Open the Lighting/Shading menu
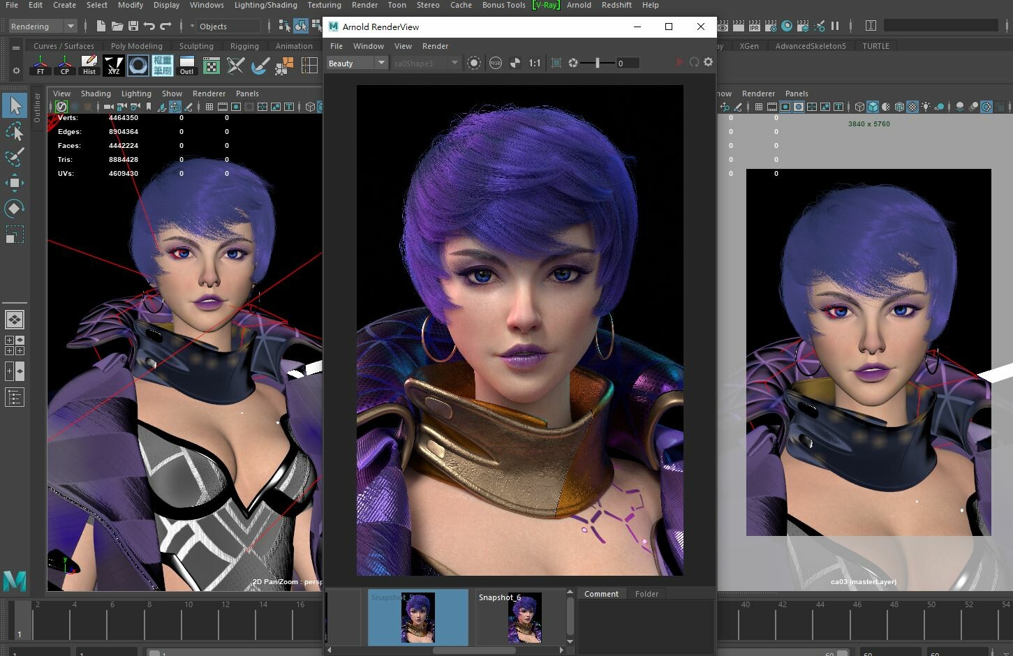 [x=265, y=5]
